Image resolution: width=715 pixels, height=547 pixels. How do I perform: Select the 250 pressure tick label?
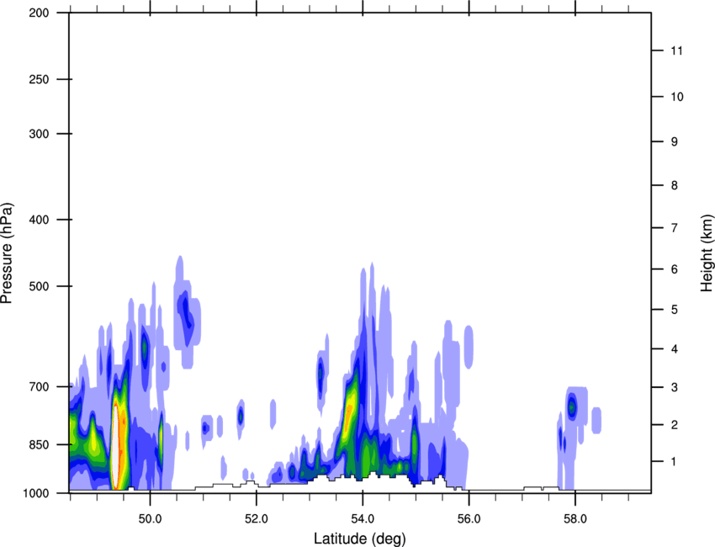39,79
